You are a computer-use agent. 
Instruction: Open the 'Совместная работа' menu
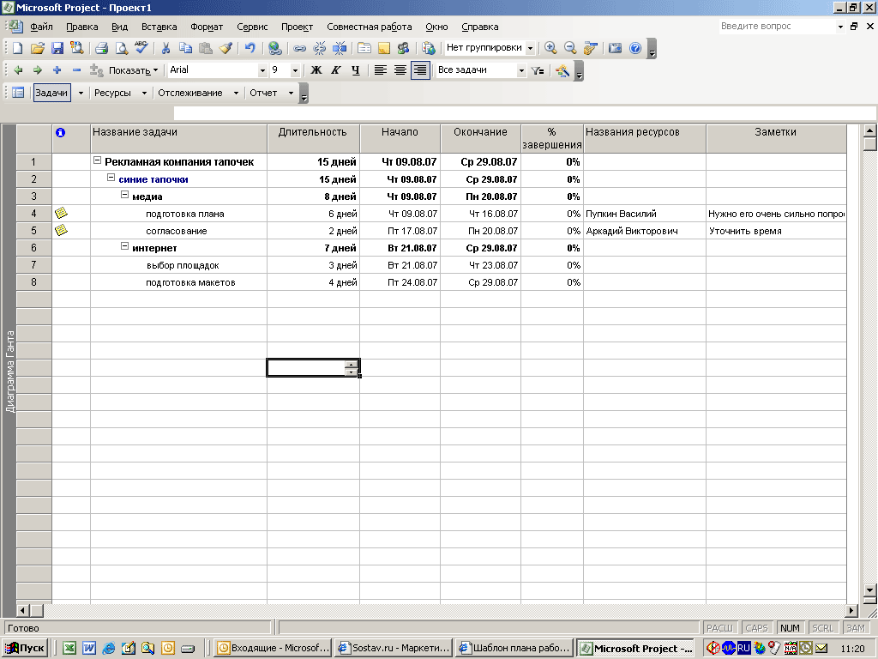pos(369,27)
